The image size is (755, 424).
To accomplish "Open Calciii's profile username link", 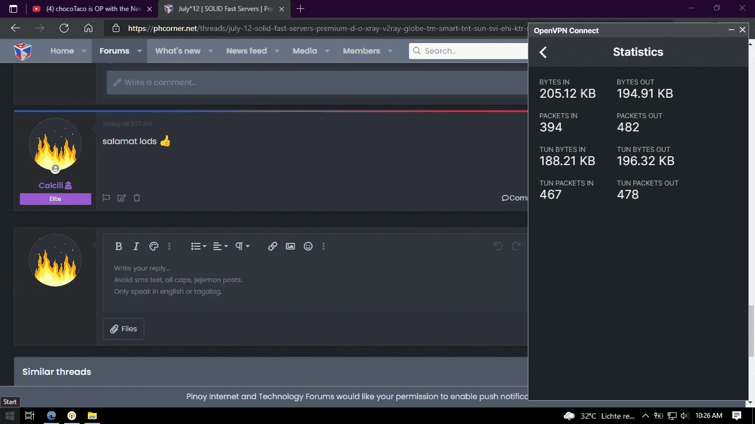I will coord(51,185).
